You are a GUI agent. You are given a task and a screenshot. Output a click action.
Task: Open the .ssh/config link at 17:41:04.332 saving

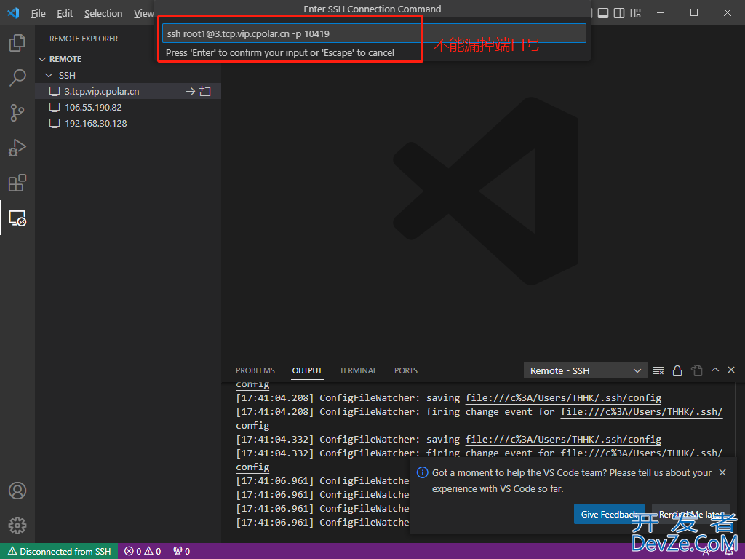(x=563, y=439)
